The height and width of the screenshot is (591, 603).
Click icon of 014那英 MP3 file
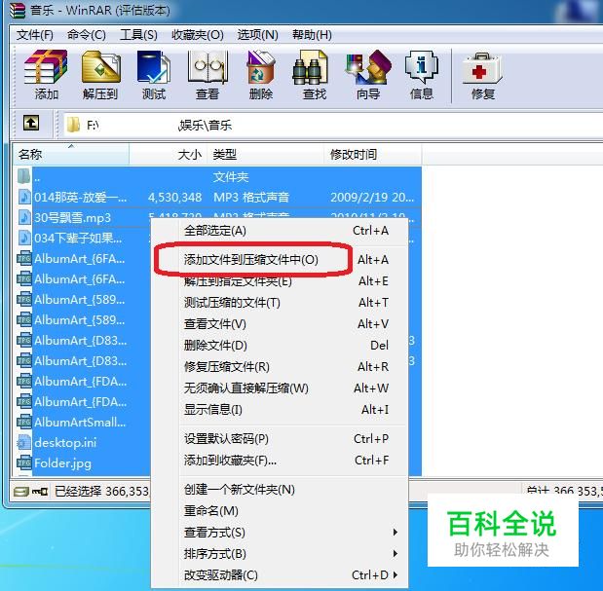(x=24, y=197)
